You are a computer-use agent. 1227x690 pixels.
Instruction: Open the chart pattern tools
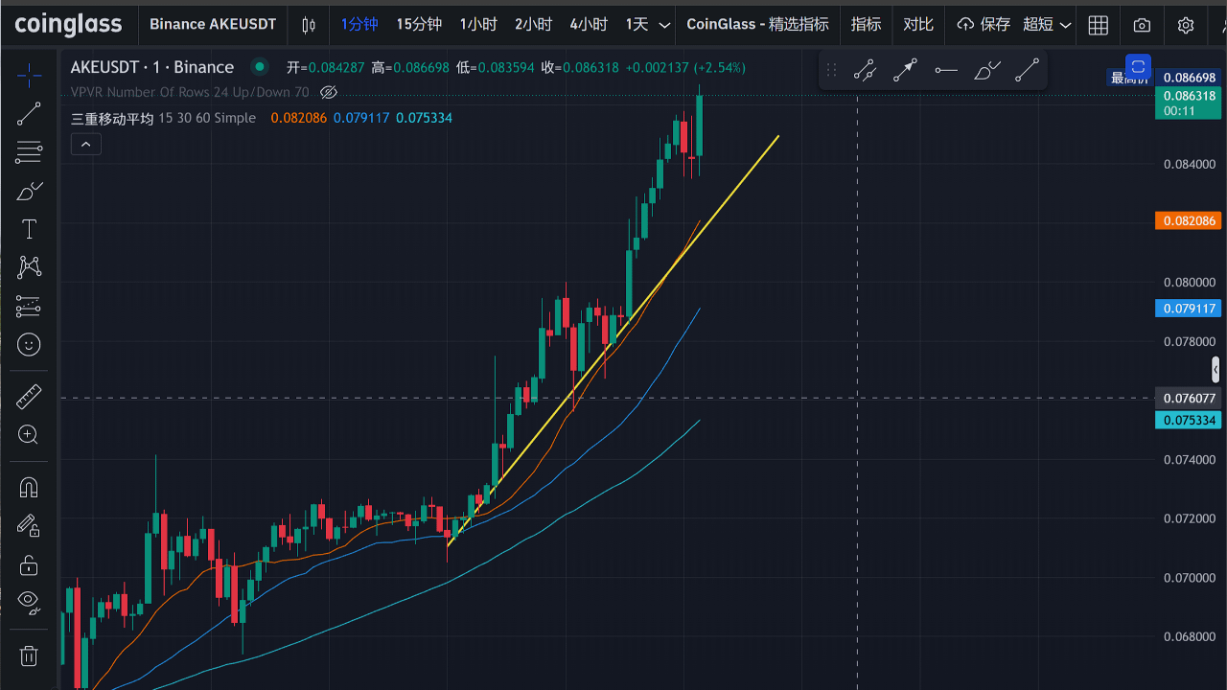point(29,267)
